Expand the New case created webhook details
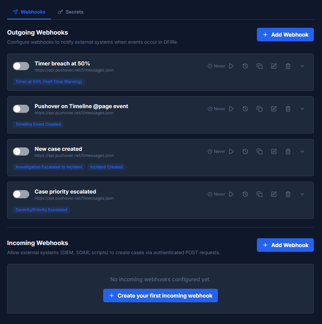The width and height of the screenshot is (322, 324). [302, 151]
